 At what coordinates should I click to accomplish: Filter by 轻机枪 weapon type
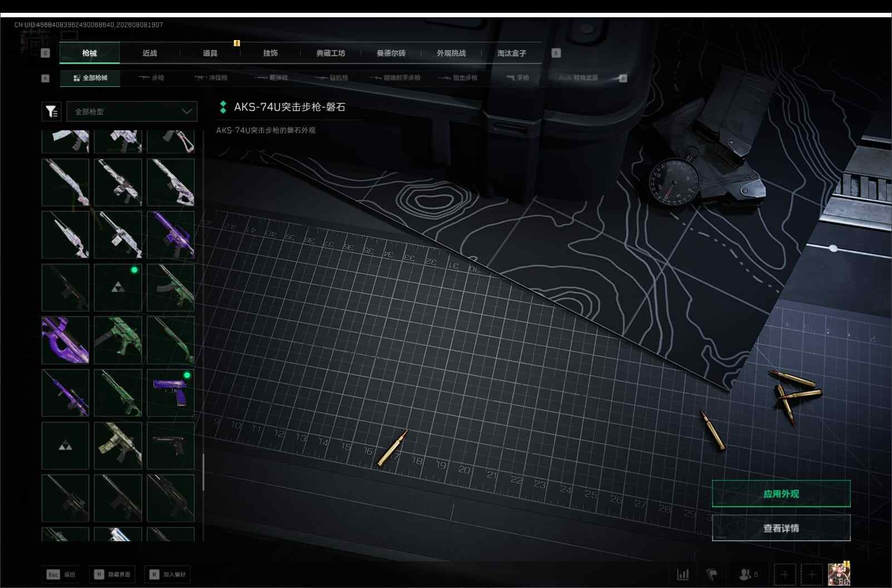(331, 78)
